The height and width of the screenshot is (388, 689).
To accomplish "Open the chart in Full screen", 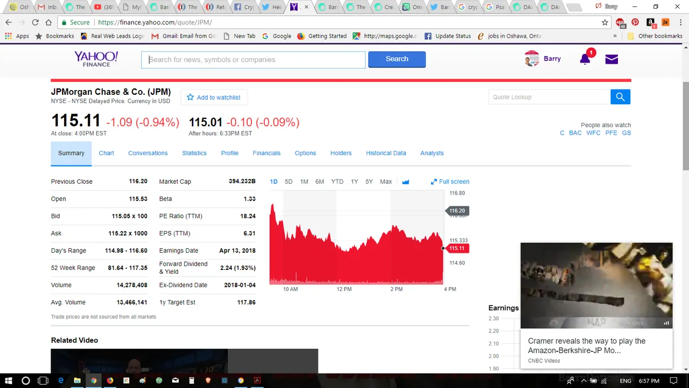I will (450, 182).
